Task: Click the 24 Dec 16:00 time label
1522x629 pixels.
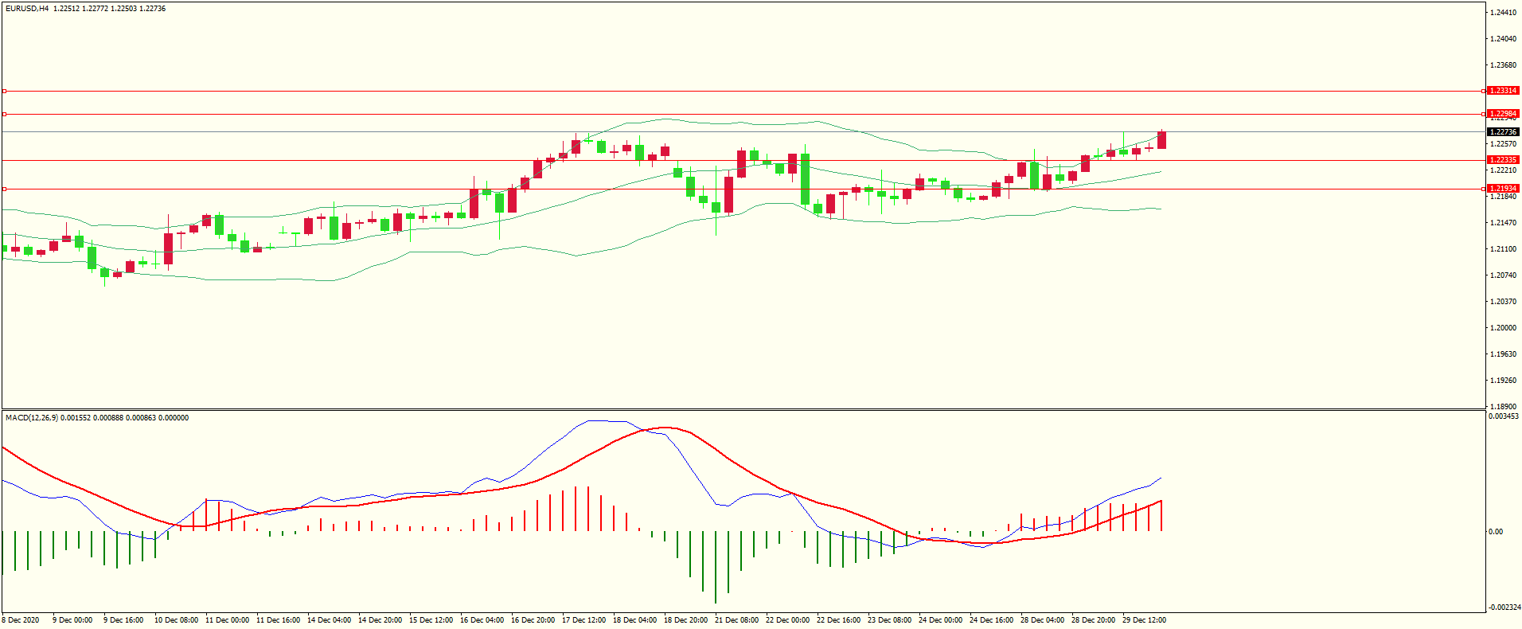Action: click(x=991, y=620)
